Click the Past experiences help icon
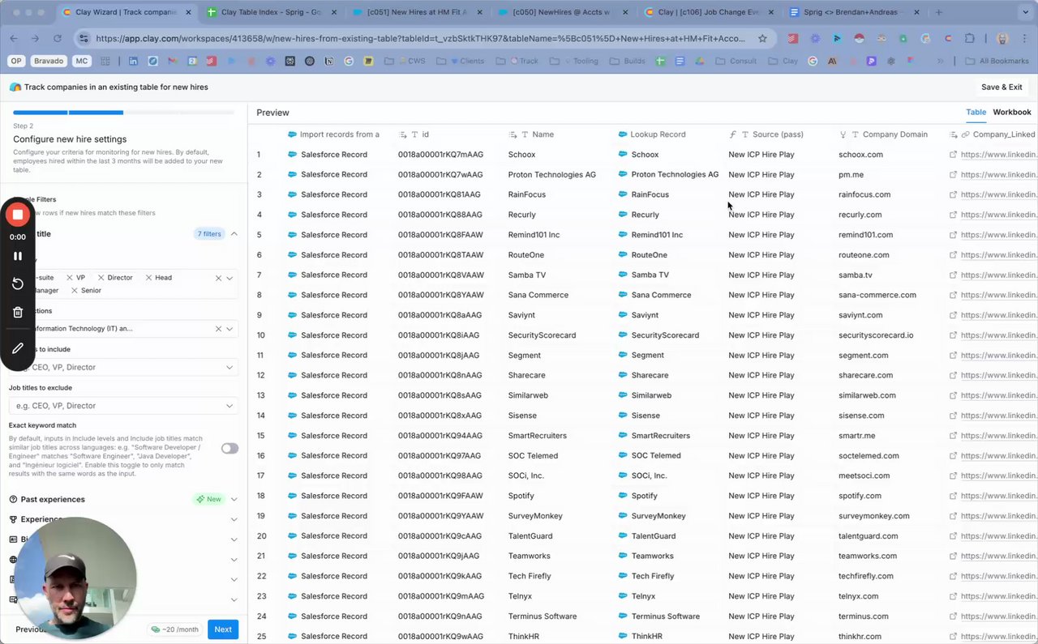Screen dimensions: 1038x644 tap(13, 500)
